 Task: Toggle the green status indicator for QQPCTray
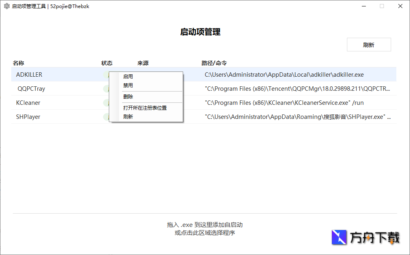106,88
